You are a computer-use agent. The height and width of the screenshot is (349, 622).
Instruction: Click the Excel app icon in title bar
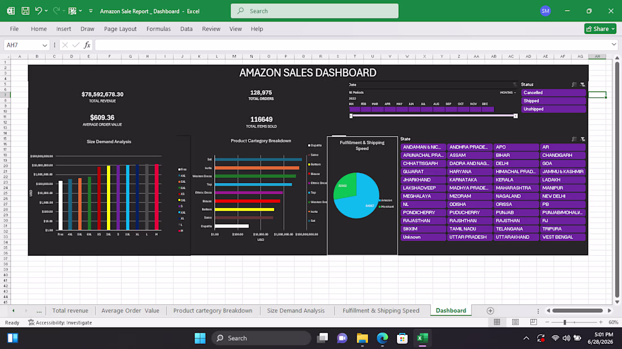[11, 11]
